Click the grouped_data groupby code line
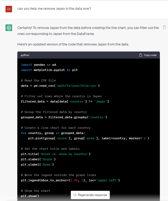 tap(64, 117)
